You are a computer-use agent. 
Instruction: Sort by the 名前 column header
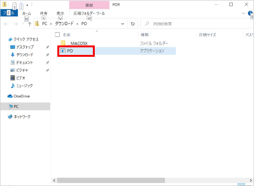(x=66, y=35)
